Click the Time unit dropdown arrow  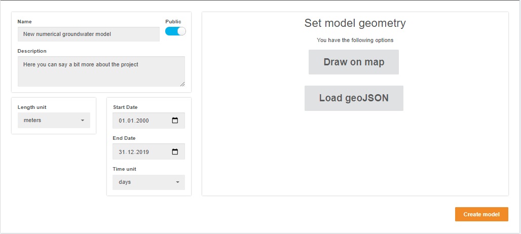point(177,182)
